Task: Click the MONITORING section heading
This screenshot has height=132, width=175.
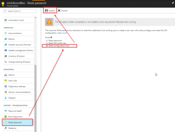Action: [9, 69]
